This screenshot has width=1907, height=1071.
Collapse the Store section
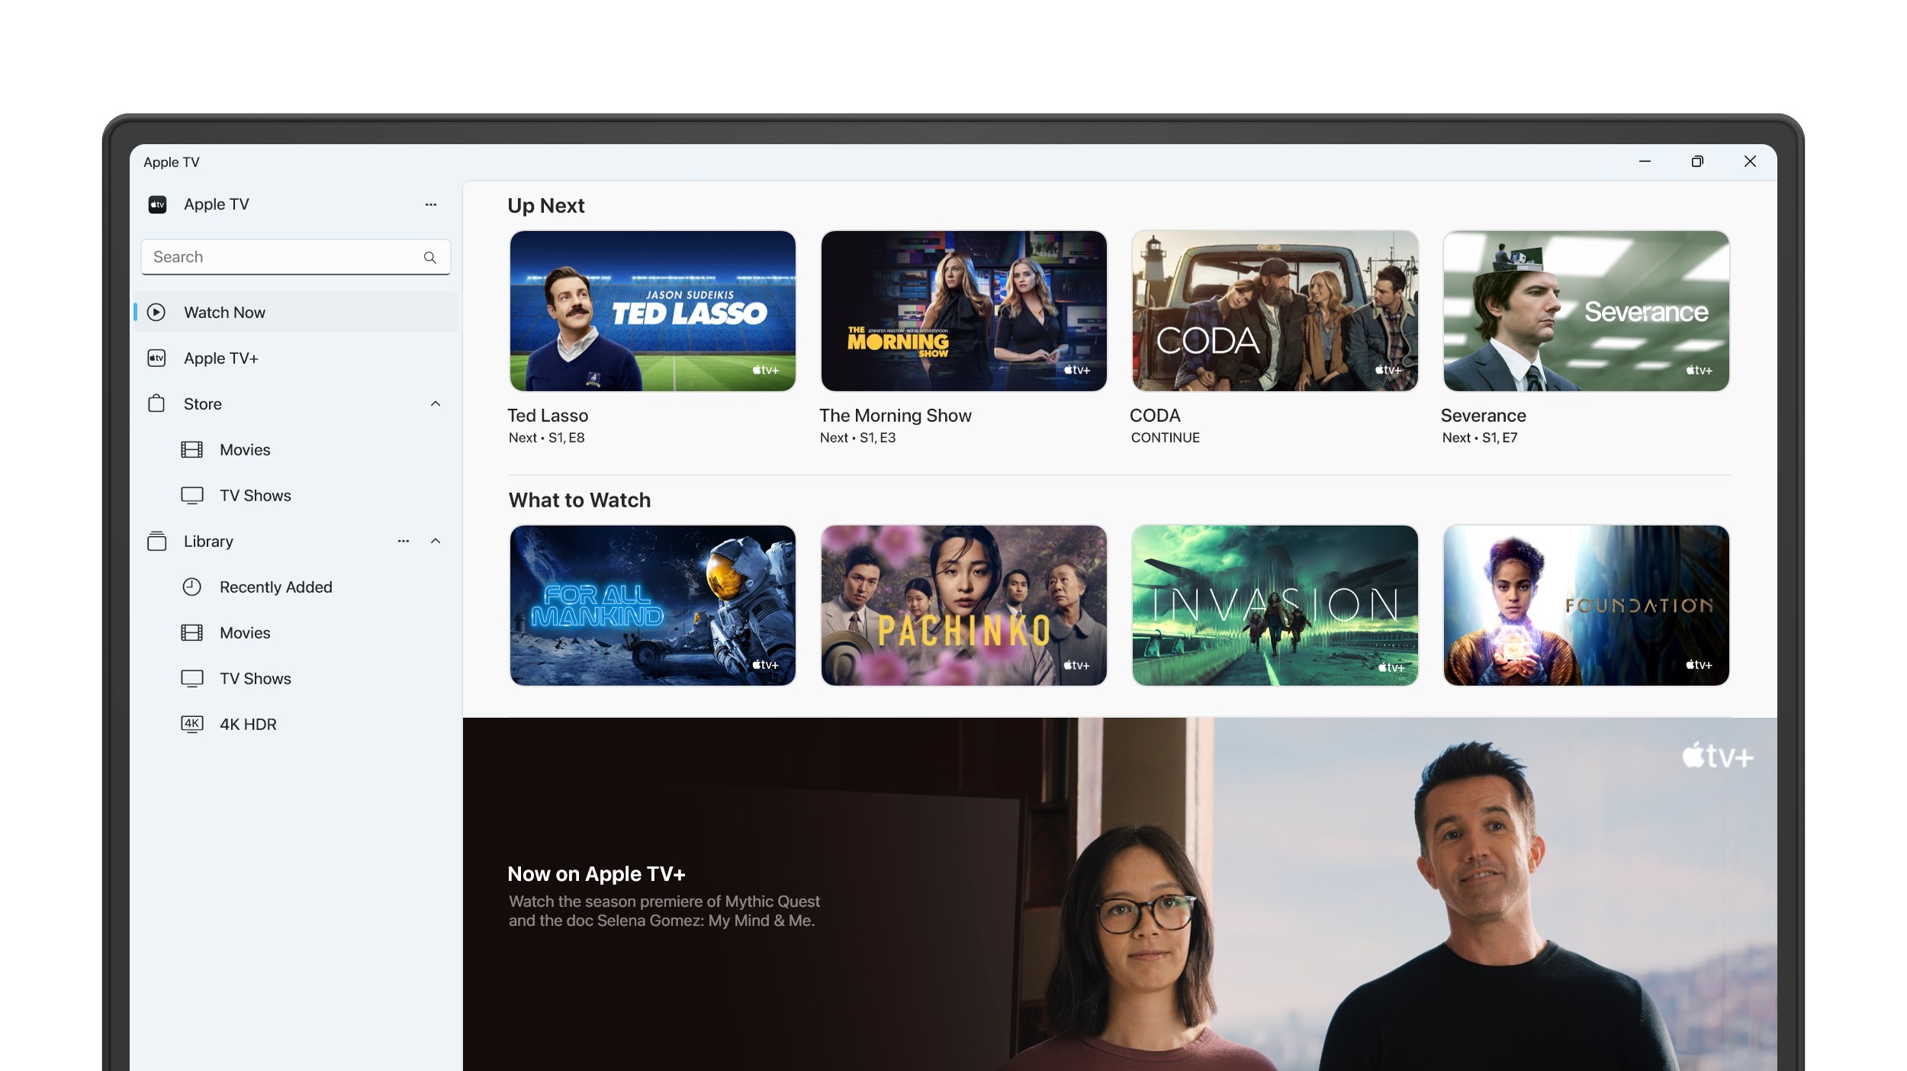tap(436, 404)
